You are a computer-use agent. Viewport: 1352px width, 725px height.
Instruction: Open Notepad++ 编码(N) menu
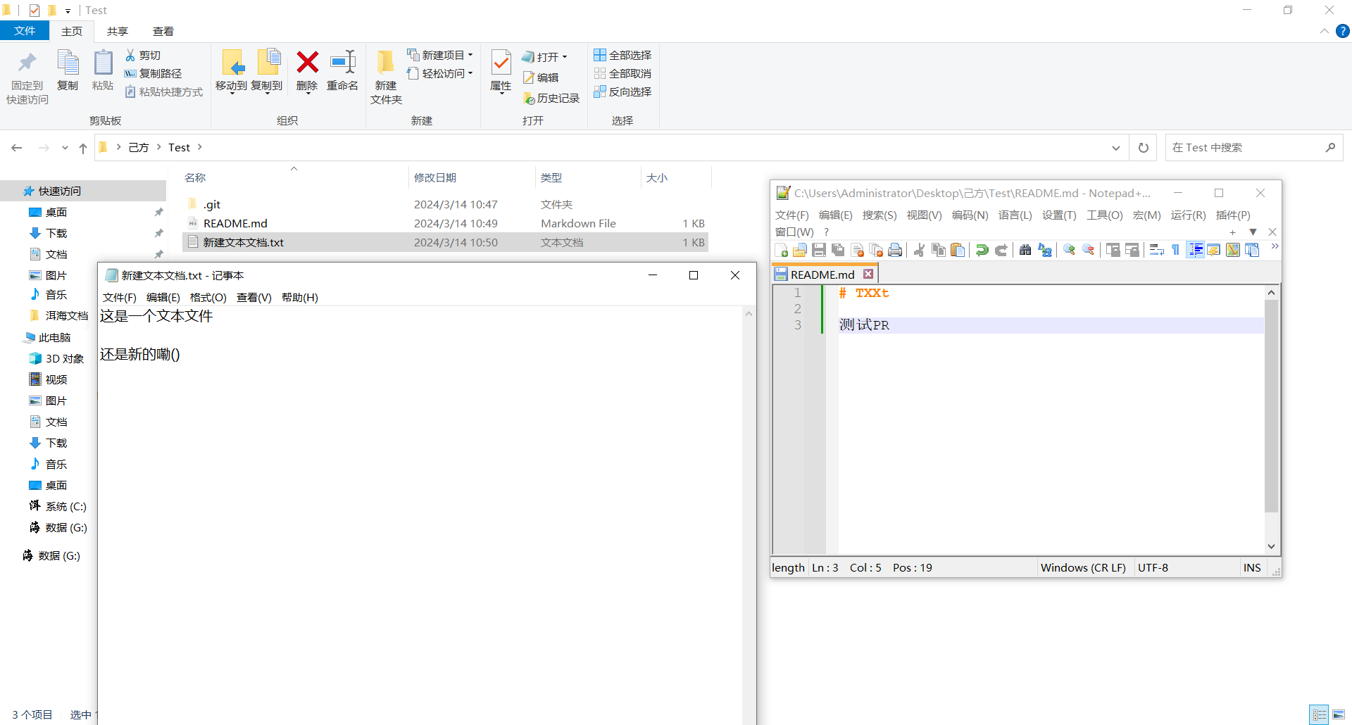point(970,215)
